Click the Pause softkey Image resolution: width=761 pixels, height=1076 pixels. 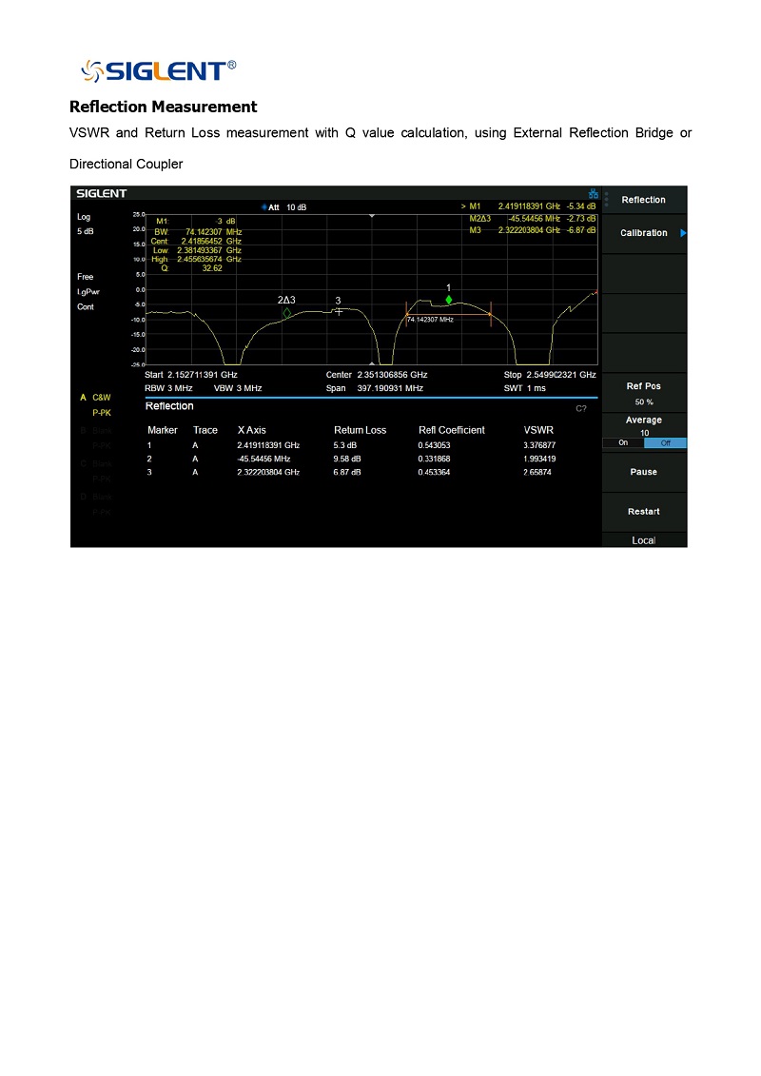(644, 472)
